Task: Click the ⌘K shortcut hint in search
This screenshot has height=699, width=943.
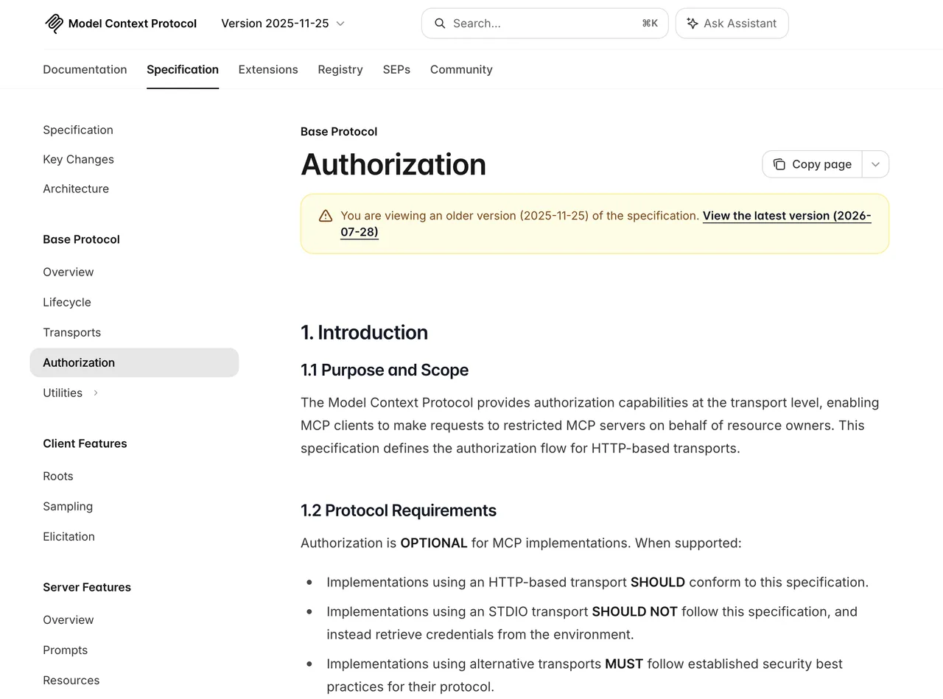Action: (x=650, y=24)
